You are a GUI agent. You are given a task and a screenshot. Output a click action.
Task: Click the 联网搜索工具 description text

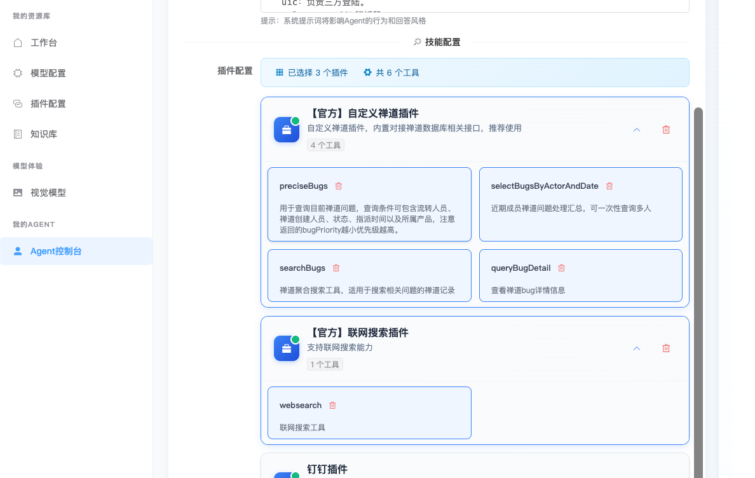303,427
